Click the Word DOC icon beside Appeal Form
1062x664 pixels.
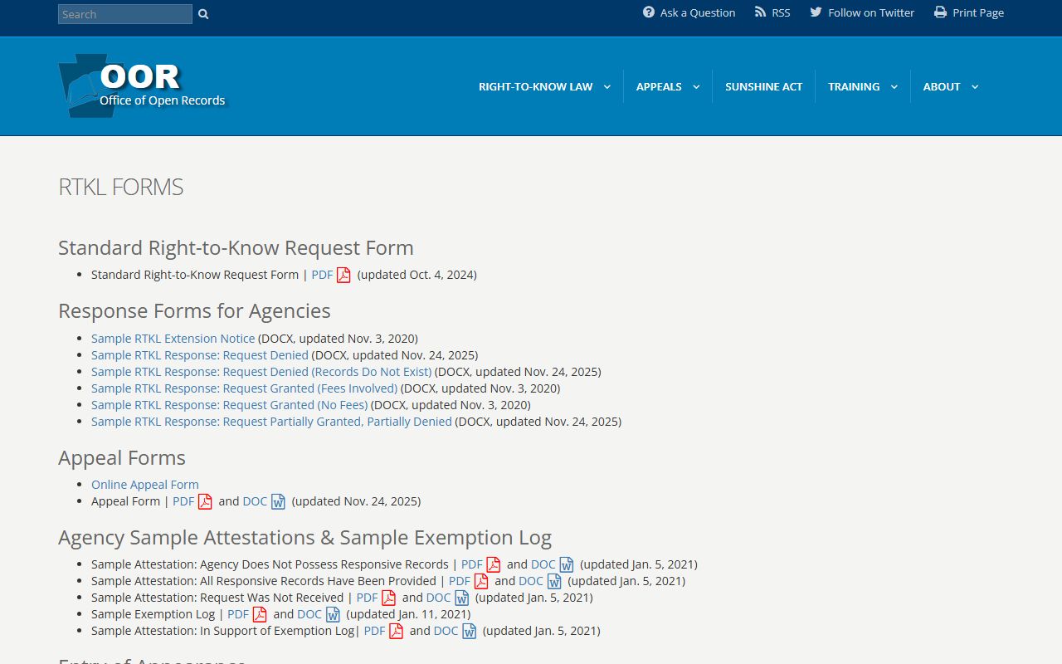click(278, 501)
